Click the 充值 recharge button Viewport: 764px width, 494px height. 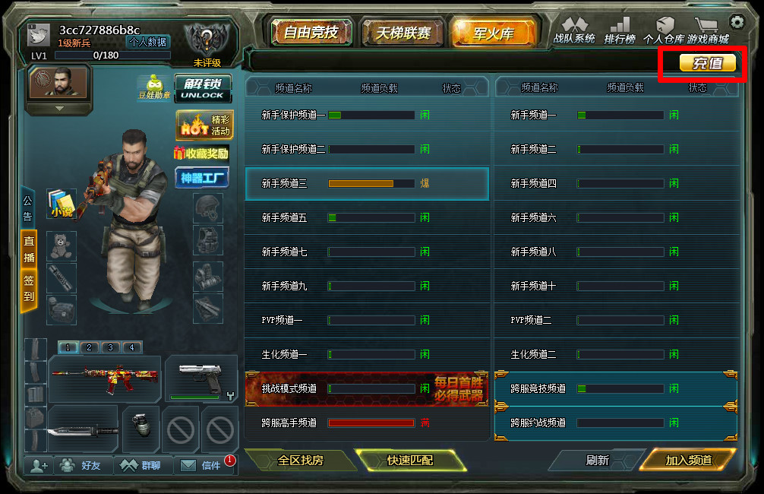click(708, 63)
